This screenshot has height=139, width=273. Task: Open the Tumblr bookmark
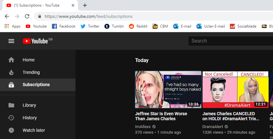pyautogui.click(x=114, y=26)
